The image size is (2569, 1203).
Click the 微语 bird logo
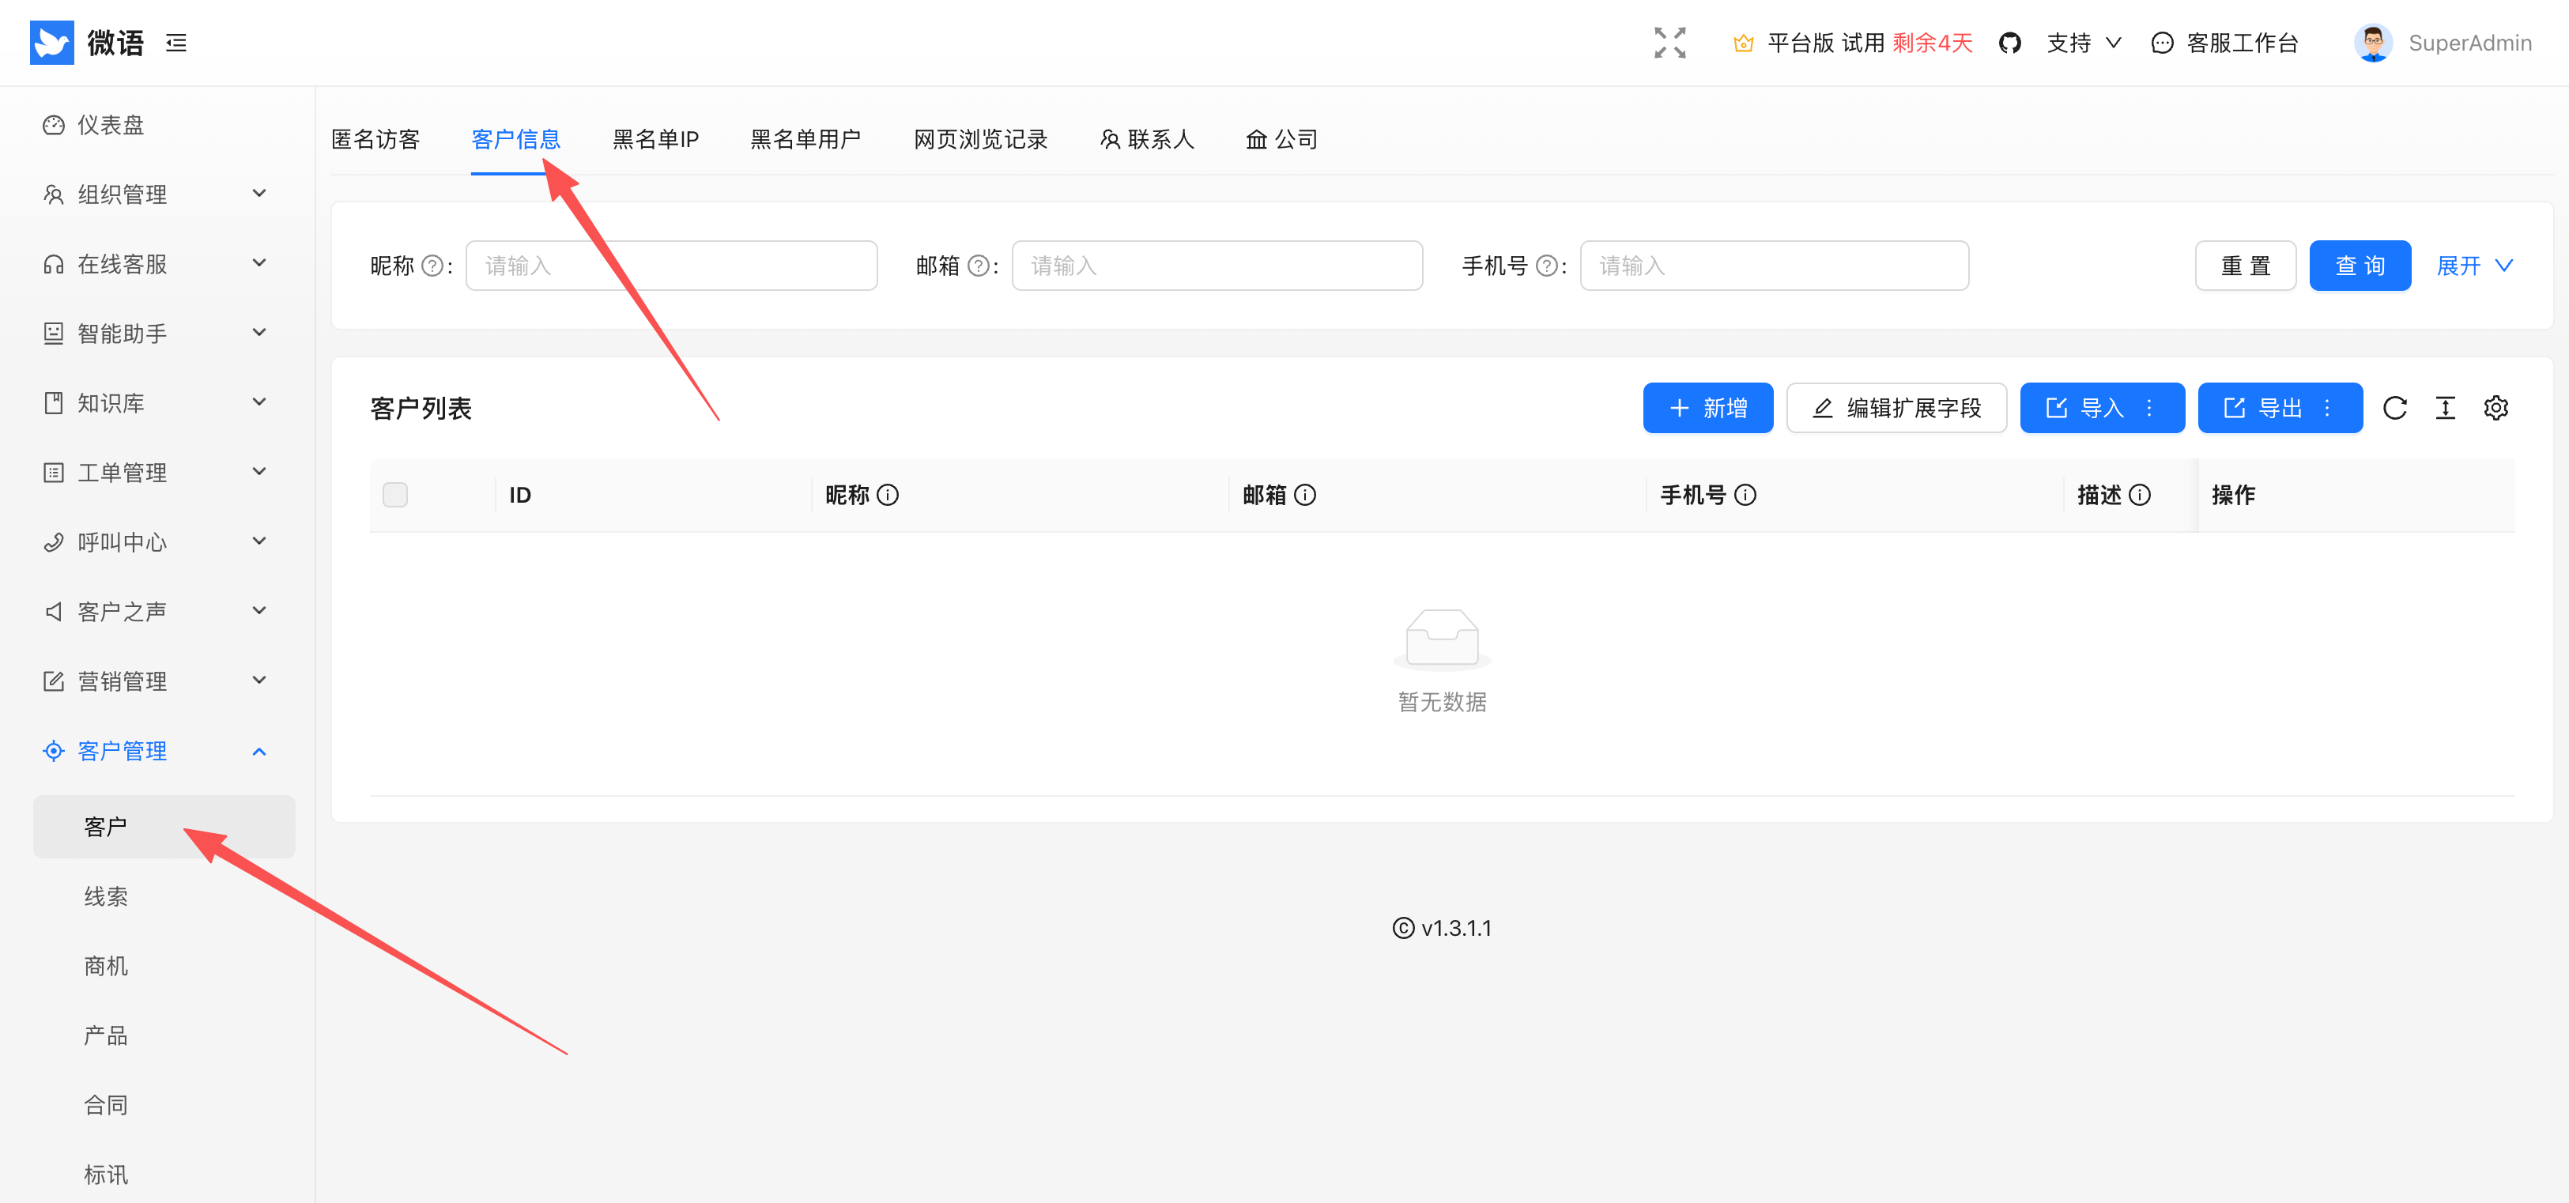pos(52,43)
